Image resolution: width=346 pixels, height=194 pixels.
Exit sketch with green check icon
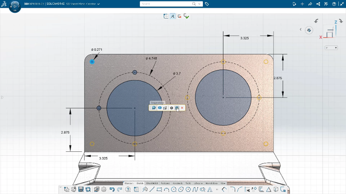click(x=186, y=16)
